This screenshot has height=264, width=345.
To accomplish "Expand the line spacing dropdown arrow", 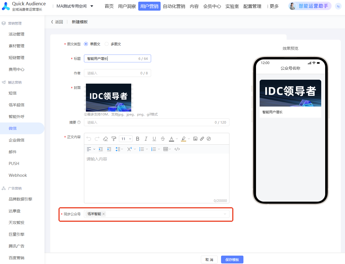I will (122, 149).
